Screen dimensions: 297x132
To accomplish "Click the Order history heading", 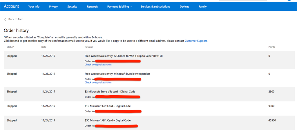I will point(16,31).
